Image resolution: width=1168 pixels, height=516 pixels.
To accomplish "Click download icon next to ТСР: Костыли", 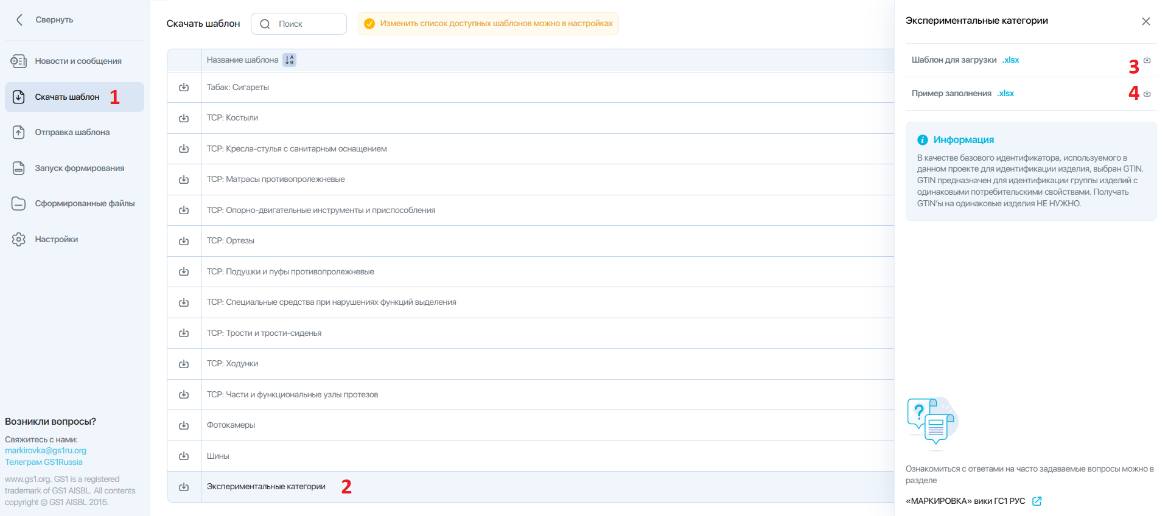I will click(184, 118).
